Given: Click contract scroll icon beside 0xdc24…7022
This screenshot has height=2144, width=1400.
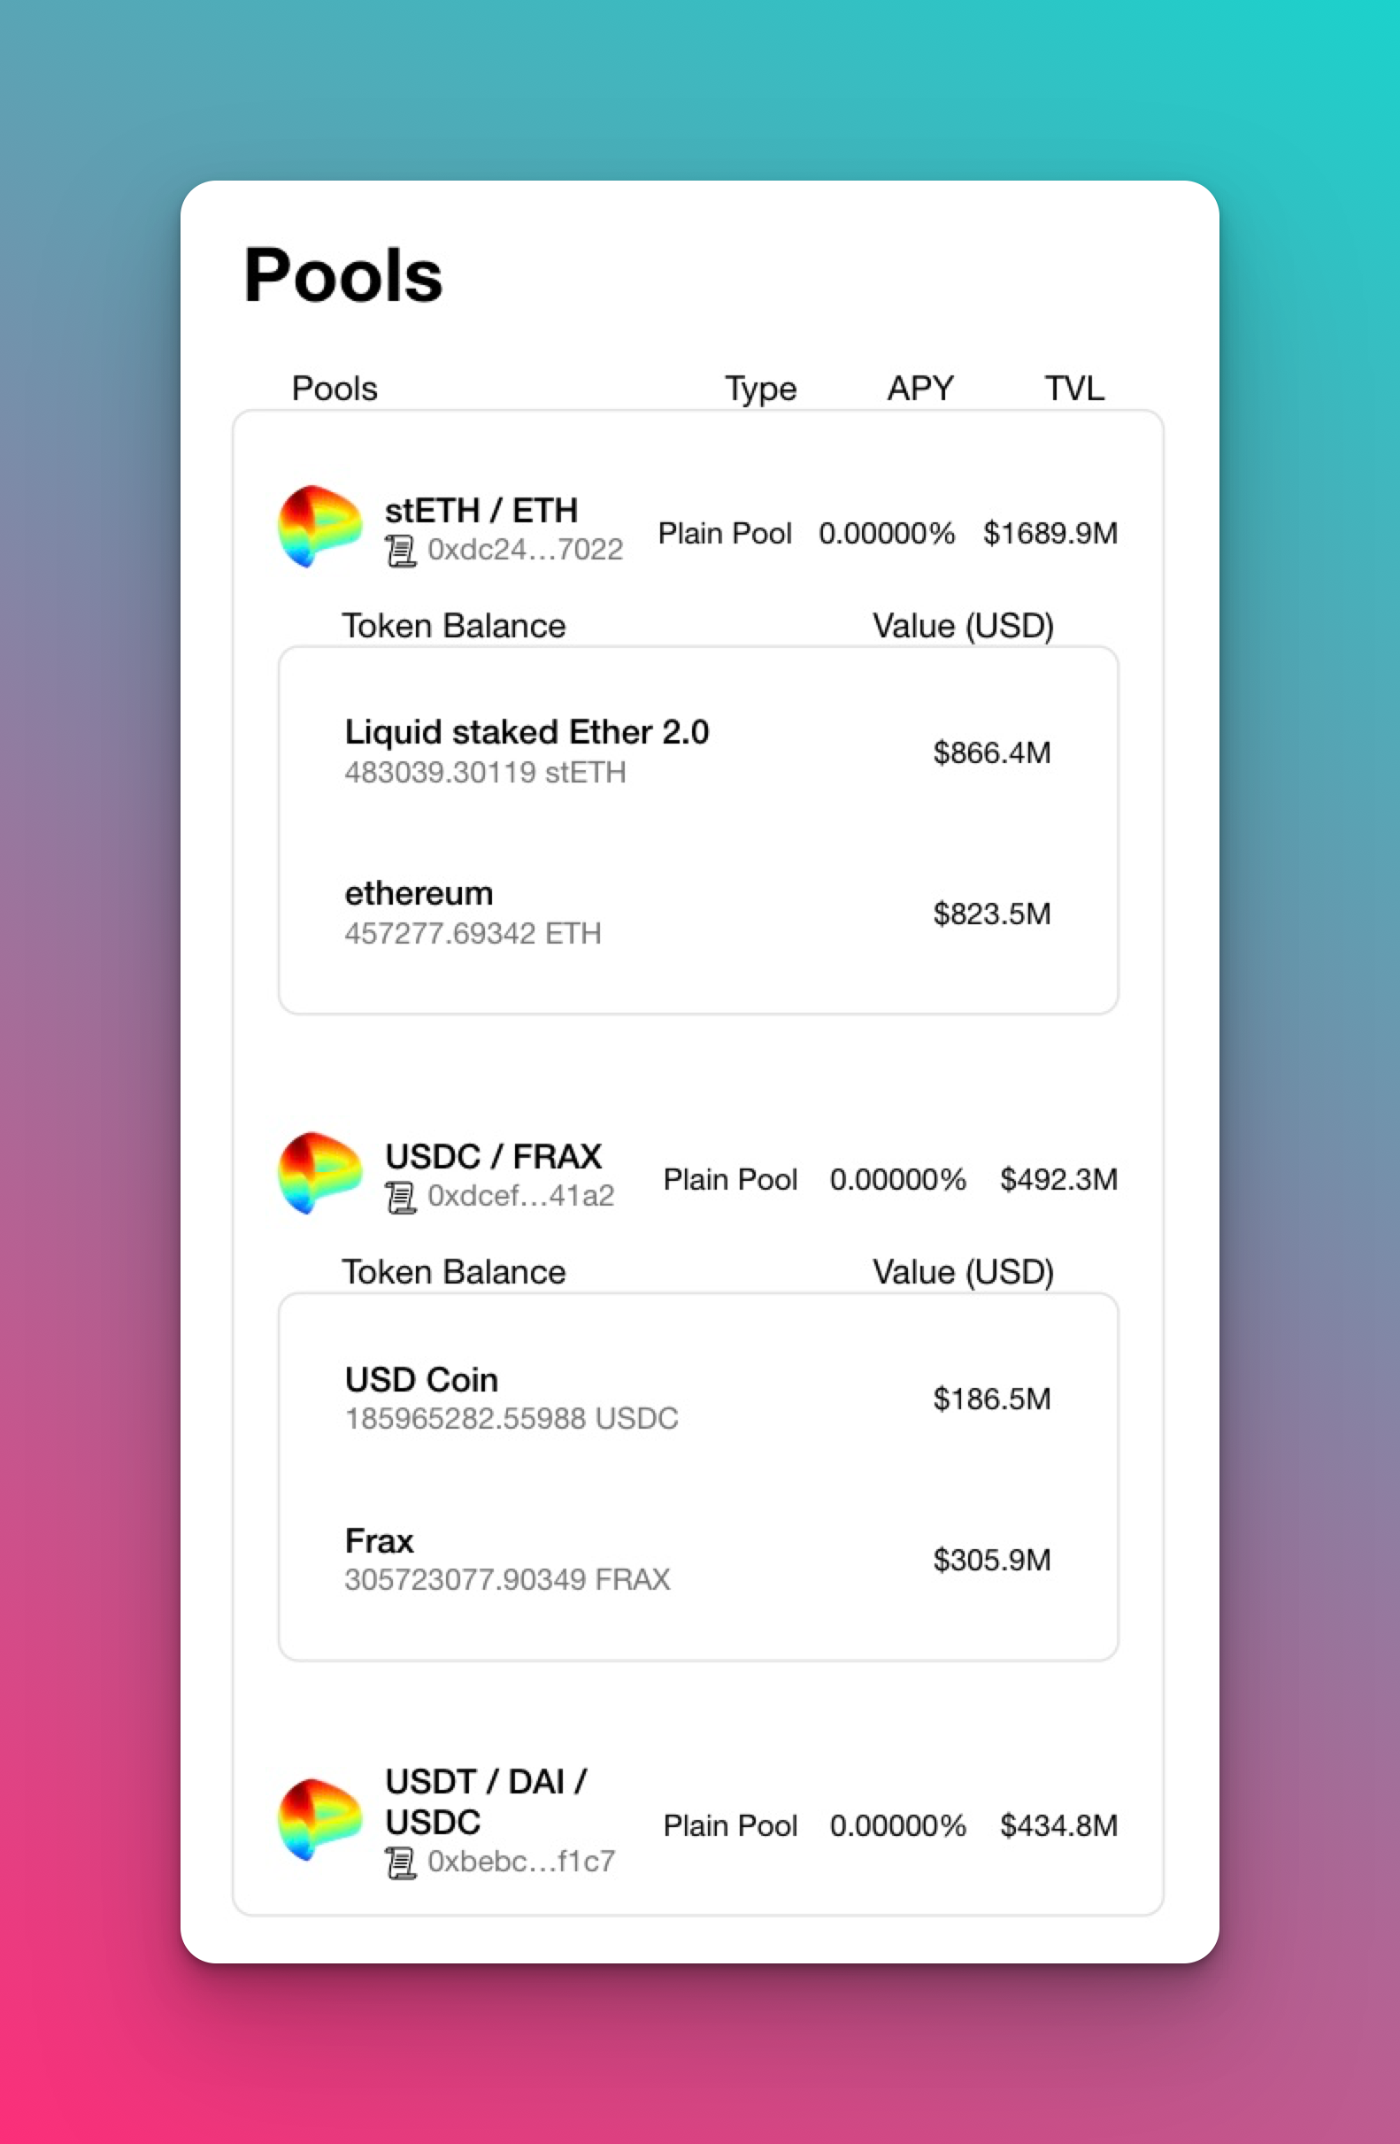Looking at the screenshot, I should pos(401,551).
